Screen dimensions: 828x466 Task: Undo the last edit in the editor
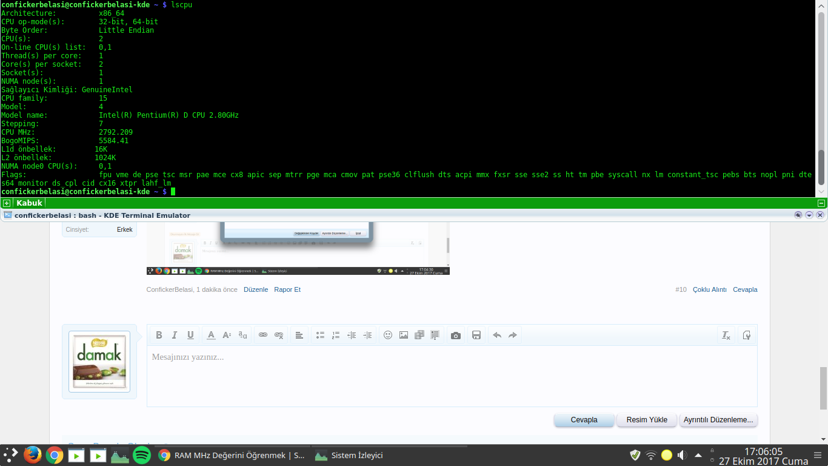497,335
